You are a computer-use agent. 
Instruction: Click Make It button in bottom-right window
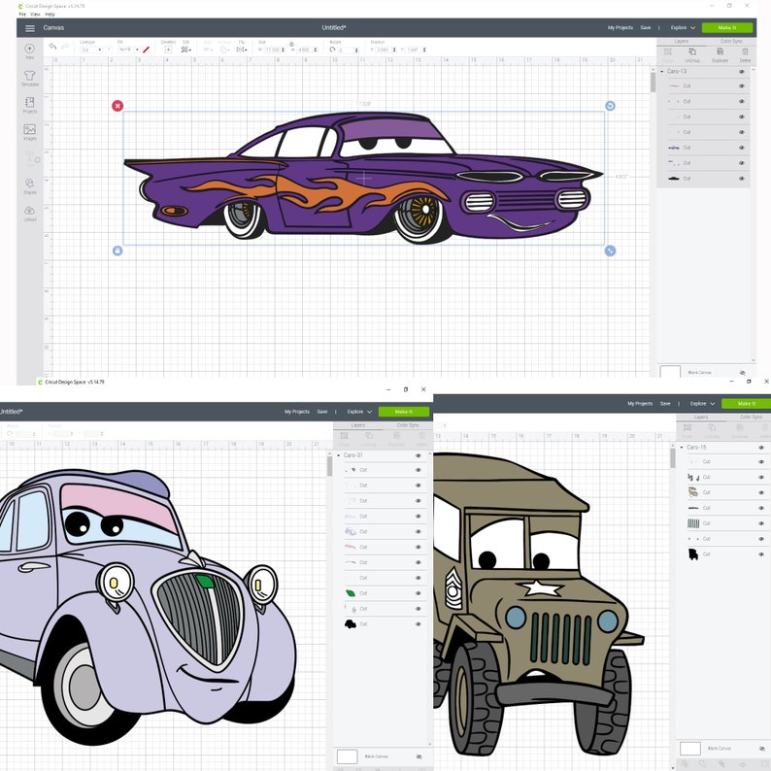tap(747, 404)
